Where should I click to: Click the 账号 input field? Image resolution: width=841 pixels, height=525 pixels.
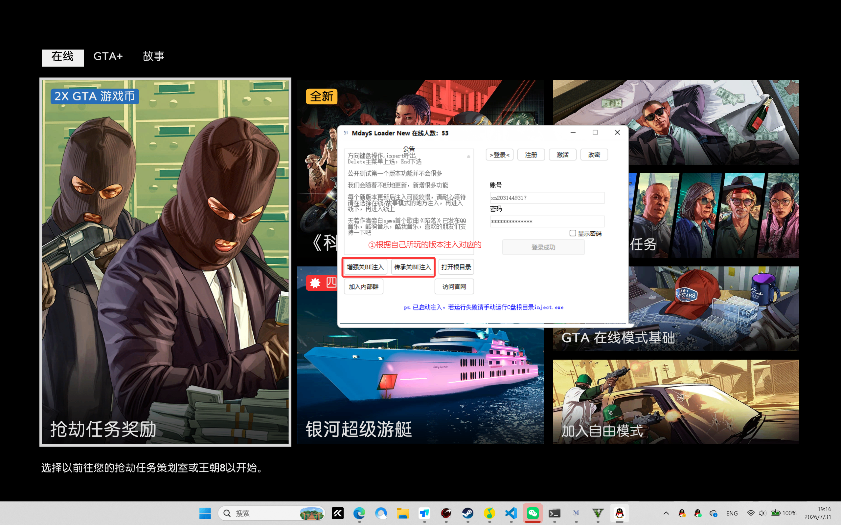(547, 198)
